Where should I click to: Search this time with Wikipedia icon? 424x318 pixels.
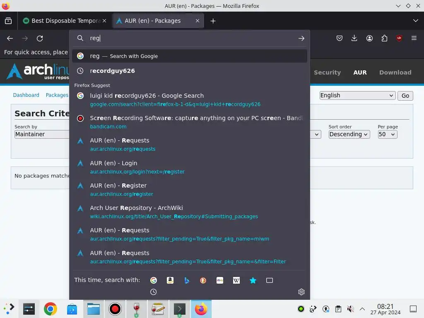tap(236, 280)
